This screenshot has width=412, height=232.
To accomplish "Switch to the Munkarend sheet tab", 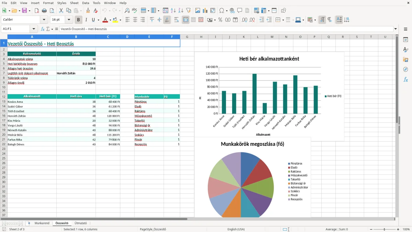I will click(x=42, y=223).
